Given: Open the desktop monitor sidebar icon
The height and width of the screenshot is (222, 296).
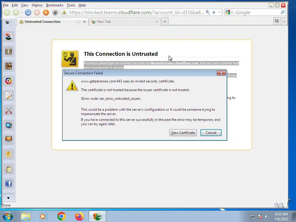Looking at the screenshot, I should tap(8, 140).
